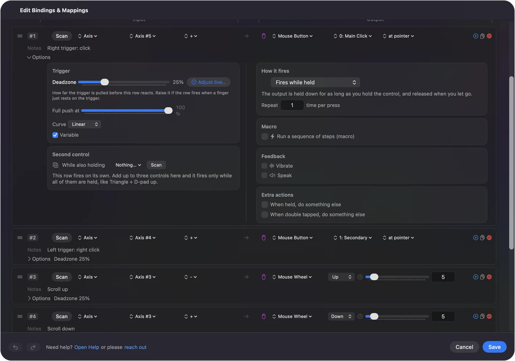Click the 'Full push at' slider thumb
The height and width of the screenshot is (361, 515).
pos(168,111)
